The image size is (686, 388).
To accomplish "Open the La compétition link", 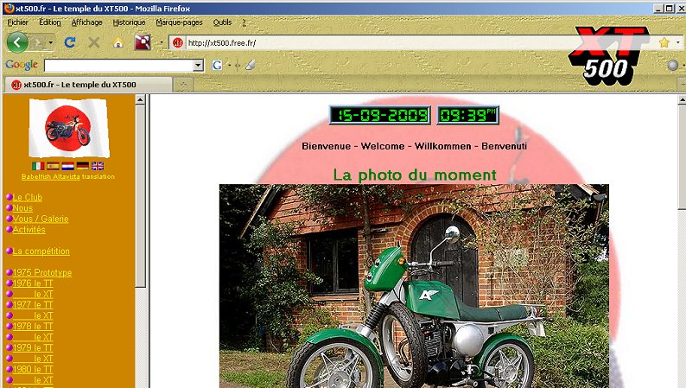I will click(41, 251).
